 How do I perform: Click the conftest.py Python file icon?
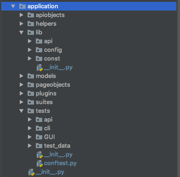pos(39,163)
